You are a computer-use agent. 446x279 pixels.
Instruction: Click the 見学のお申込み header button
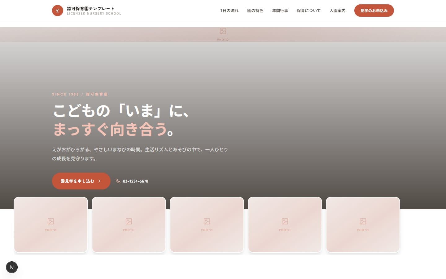tap(374, 11)
